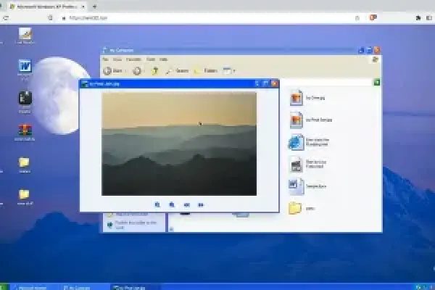This screenshot has width=435, height=290.
Task: Click the browser address bar URL
Action: (x=88, y=18)
